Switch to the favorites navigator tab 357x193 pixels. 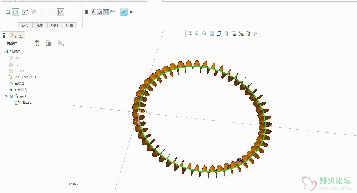click(x=21, y=35)
